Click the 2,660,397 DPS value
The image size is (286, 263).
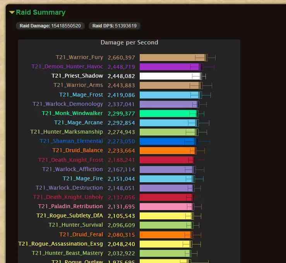coord(121,58)
